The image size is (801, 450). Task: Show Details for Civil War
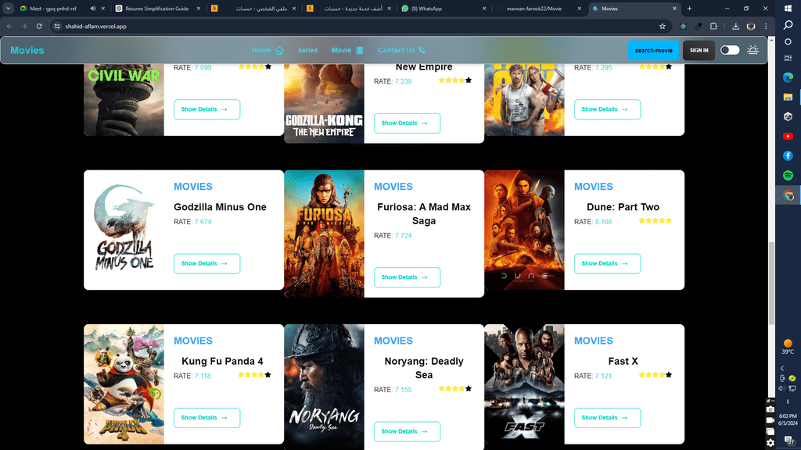[207, 109]
